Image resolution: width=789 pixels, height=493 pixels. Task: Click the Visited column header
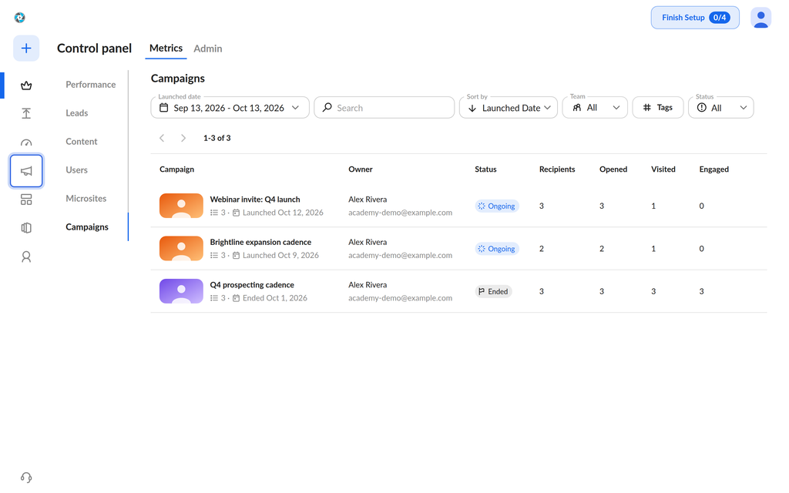pos(663,169)
